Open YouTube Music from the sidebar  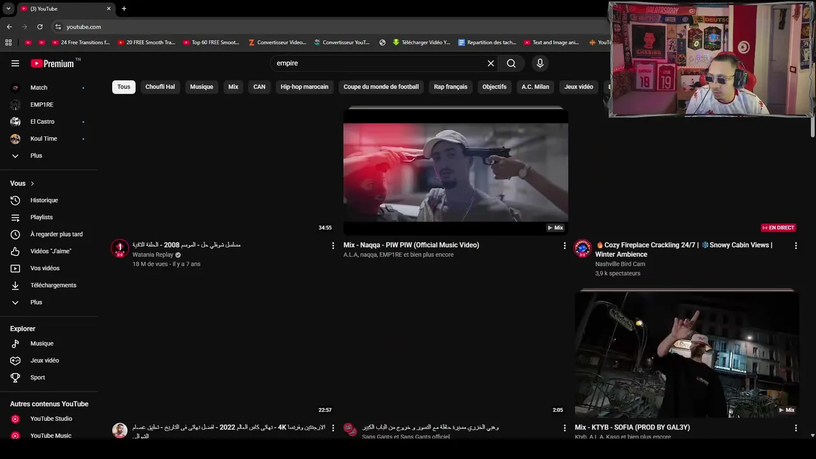click(49, 435)
